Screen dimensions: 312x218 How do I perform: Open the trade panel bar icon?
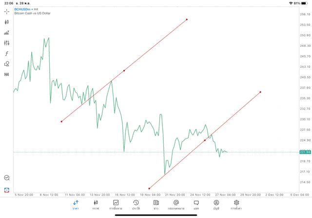[x=7, y=33]
